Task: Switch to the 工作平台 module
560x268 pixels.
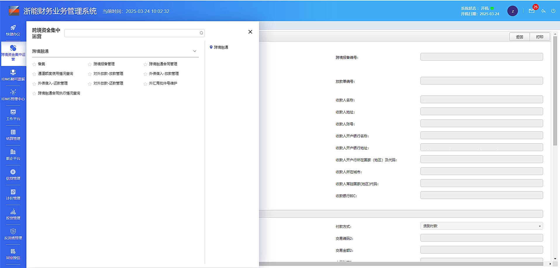Action: (x=13, y=115)
